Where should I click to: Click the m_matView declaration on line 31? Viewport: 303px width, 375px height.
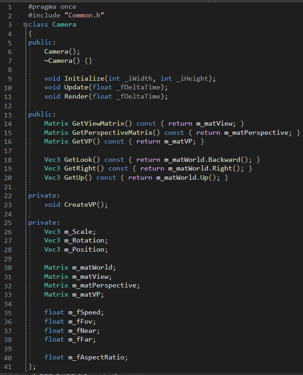[x=90, y=277]
